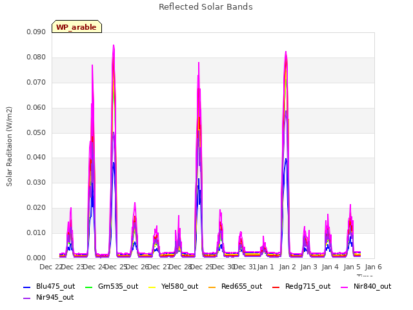Click the Jan 4 x-axis date label
Viewport: 413px width, 310px height.
coord(330,267)
